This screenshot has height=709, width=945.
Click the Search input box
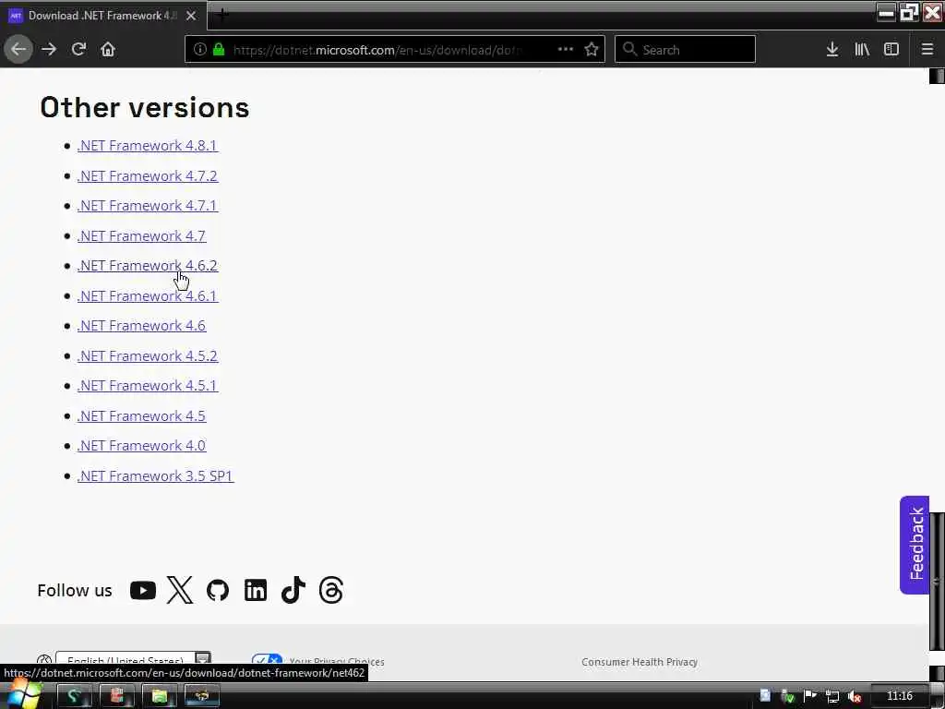(x=685, y=50)
